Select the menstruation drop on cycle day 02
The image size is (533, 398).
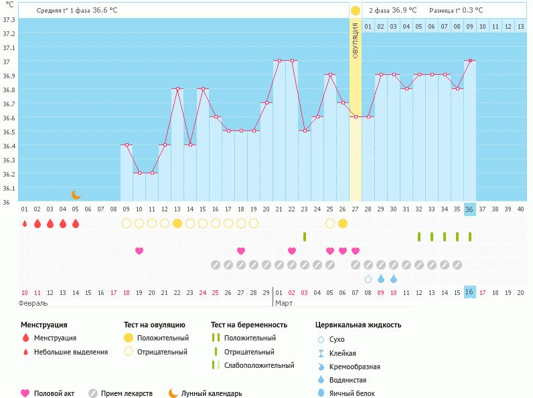coord(37,223)
